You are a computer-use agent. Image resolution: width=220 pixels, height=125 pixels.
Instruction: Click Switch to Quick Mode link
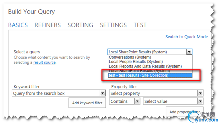187,37
